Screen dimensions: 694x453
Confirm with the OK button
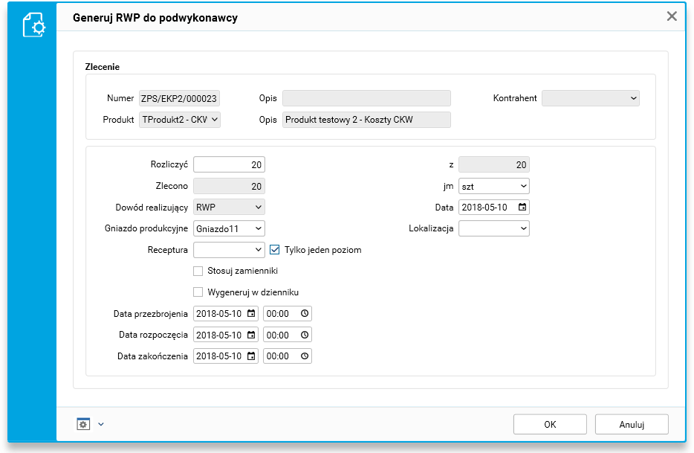point(550,425)
